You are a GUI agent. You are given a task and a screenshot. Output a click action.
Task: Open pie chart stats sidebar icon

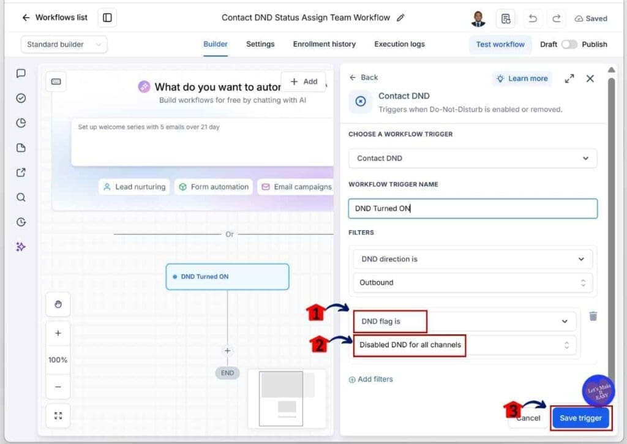pos(21,123)
